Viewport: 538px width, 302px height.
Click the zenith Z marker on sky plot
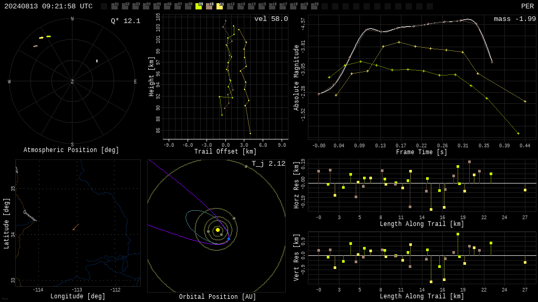[72, 81]
